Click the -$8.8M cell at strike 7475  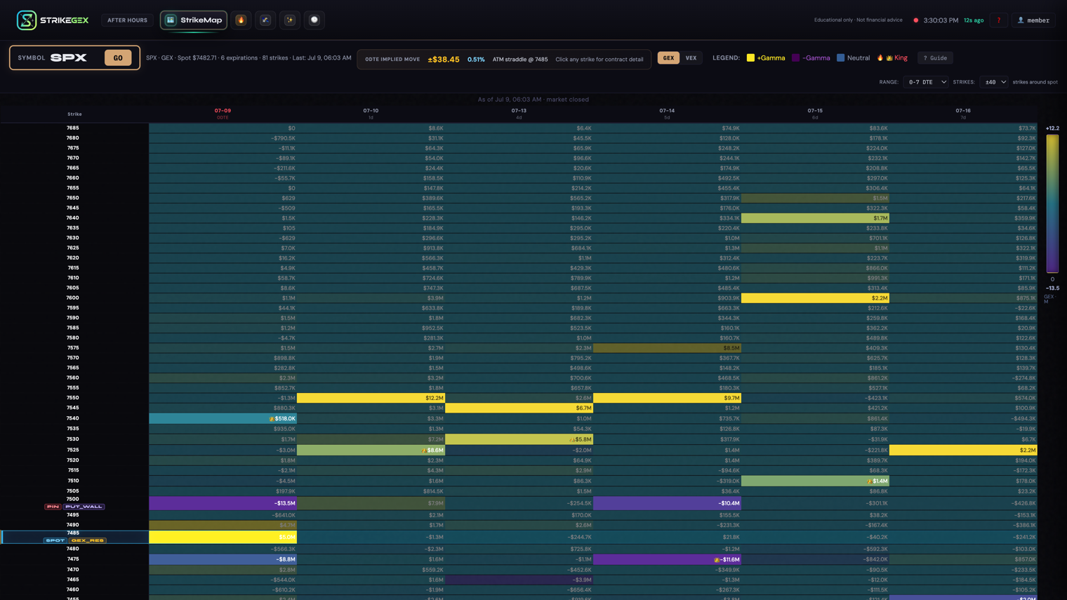click(223, 559)
